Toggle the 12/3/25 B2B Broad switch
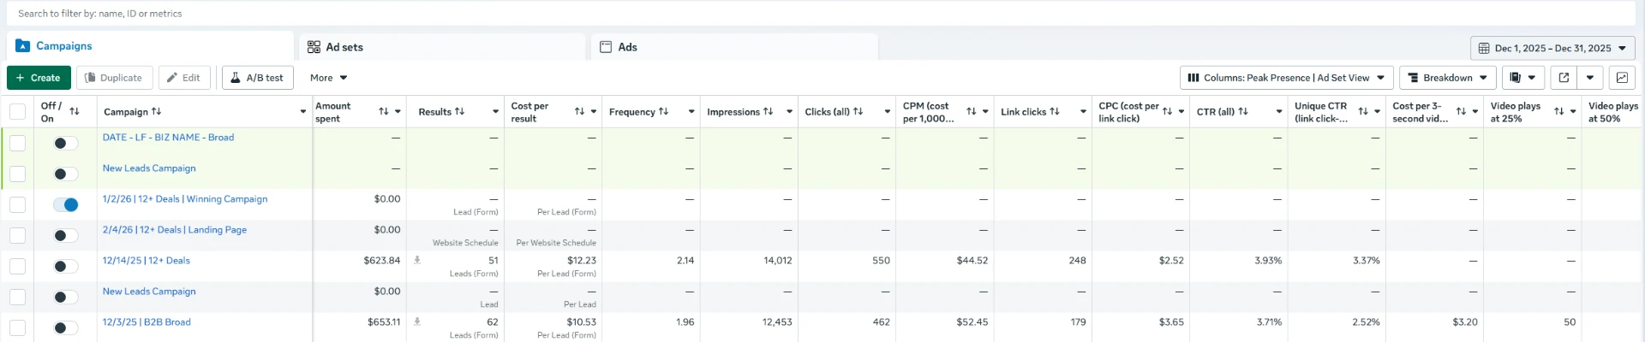 [65, 327]
